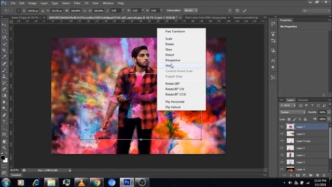Open the Timeline panel tab
The width and height of the screenshot is (332, 187).
16,175
